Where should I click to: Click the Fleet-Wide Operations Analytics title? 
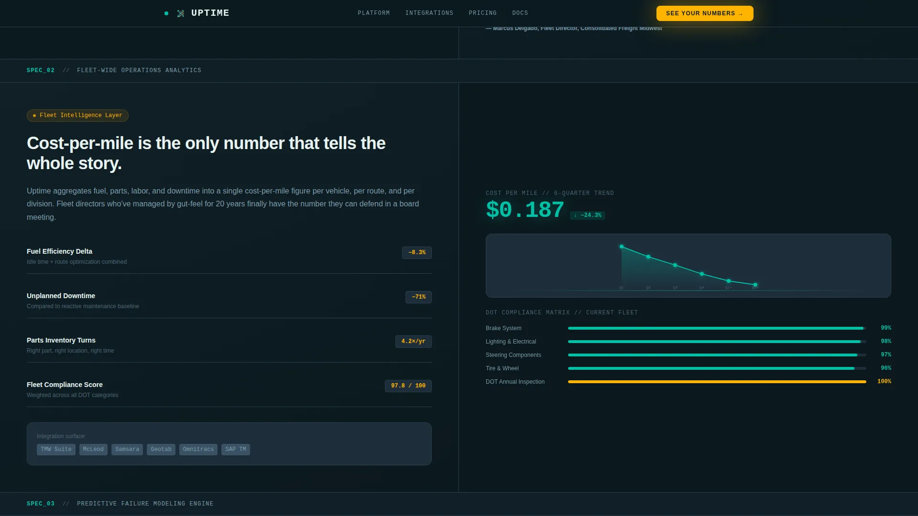click(139, 70)
